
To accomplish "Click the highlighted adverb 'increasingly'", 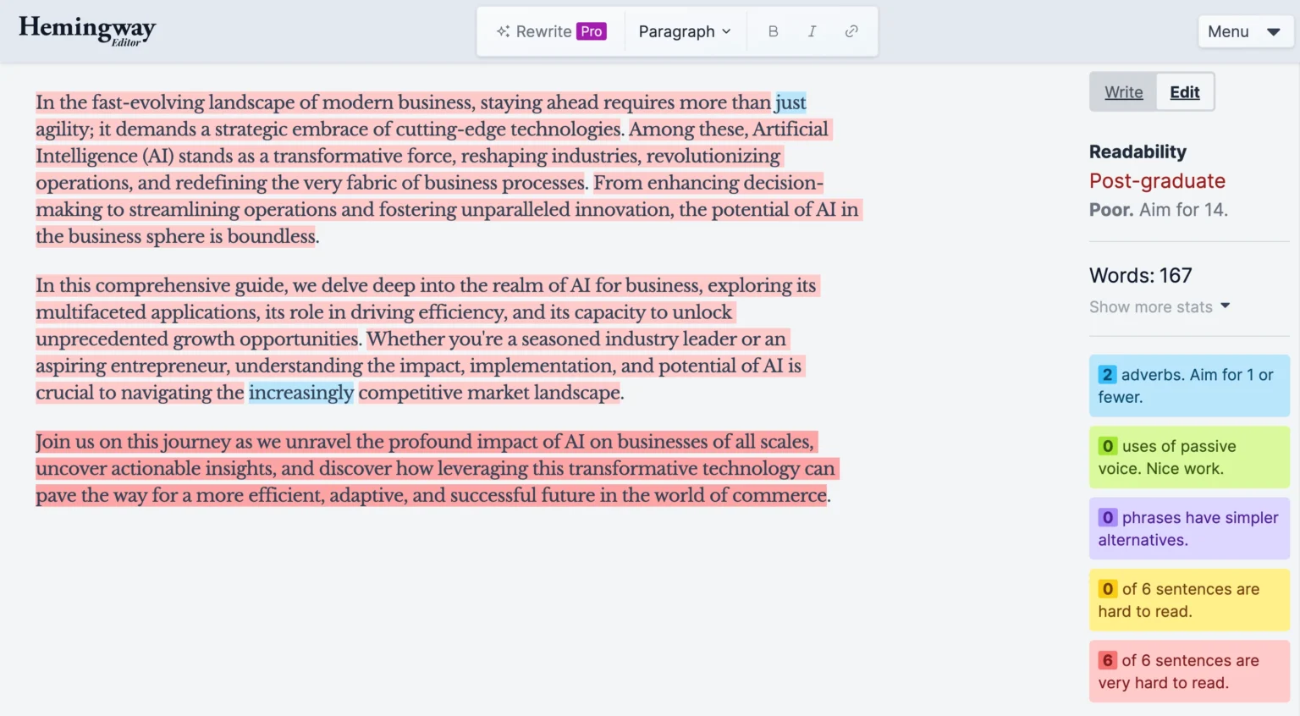I will coord(301,393).
